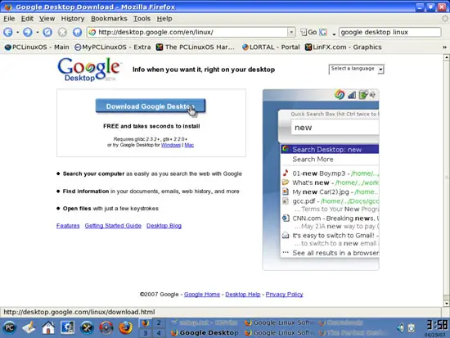Switch to virtual desktop 2
The height and width of the screenshot is (338, 450).
[159, 323]
